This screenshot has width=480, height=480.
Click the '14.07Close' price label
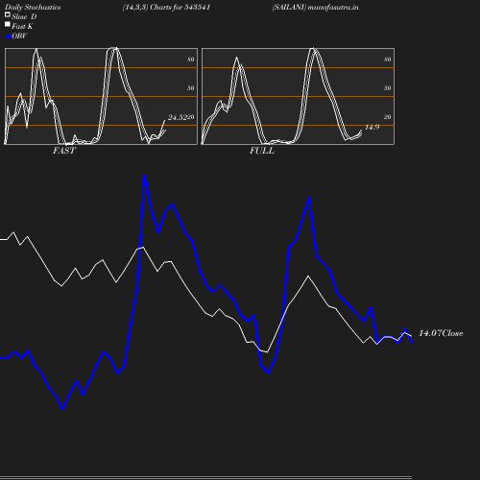(x=441, y=333)
